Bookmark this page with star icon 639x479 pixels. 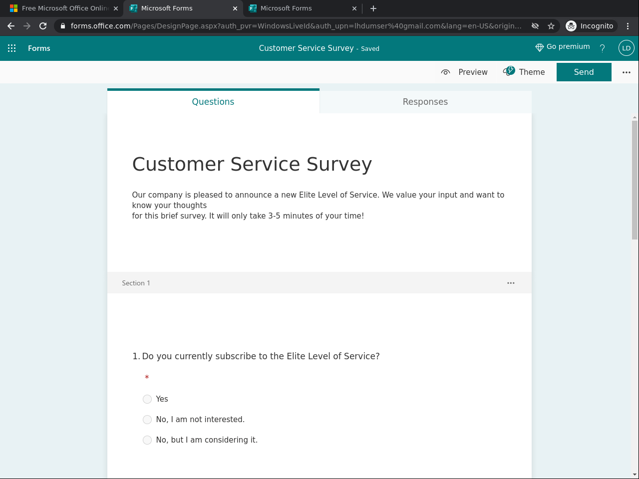pos(551,26)
